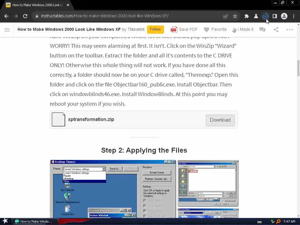This screenshot has height=225, width=300.
Task: Open Chrome Labs flask icon
Action: 256,16
